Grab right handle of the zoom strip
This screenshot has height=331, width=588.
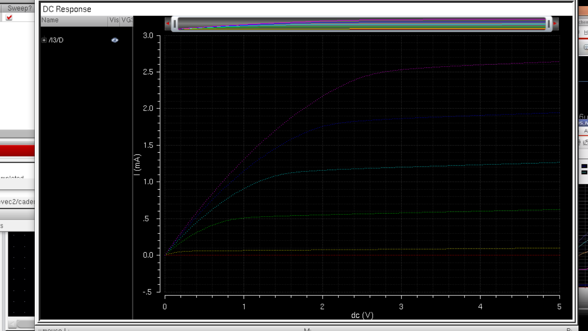(x=548, y=24)
